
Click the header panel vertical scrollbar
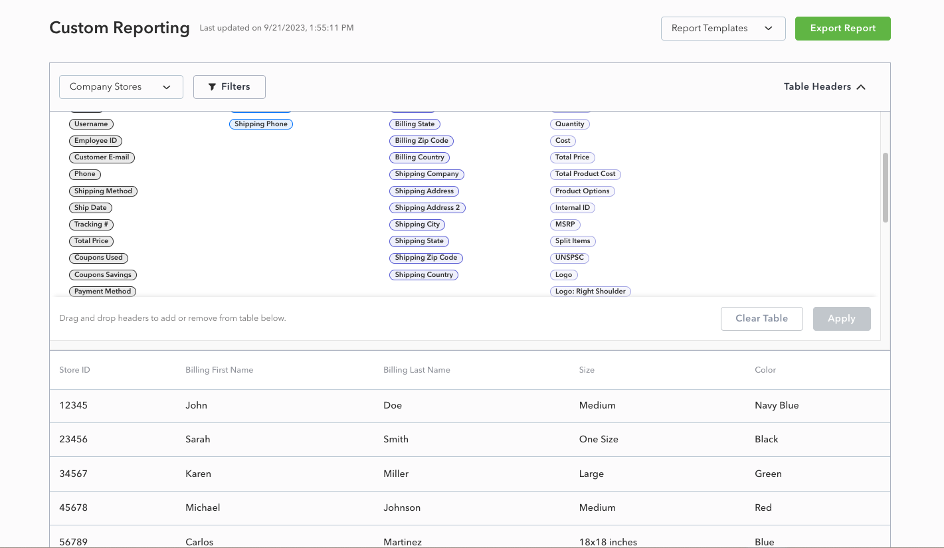coord(885,187)
